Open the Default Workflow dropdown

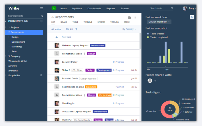159,22
